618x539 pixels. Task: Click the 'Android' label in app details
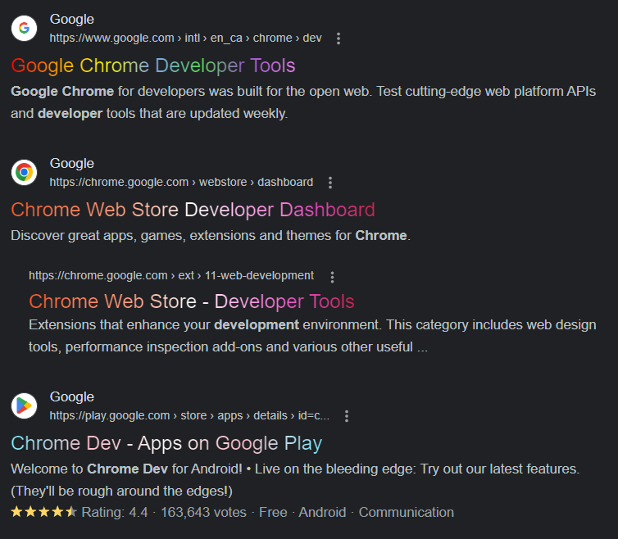point(322,512)
